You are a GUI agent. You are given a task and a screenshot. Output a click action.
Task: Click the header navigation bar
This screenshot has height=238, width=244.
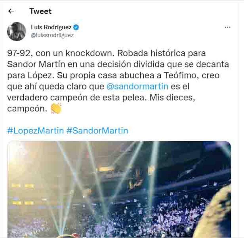(x=122, y=11)
